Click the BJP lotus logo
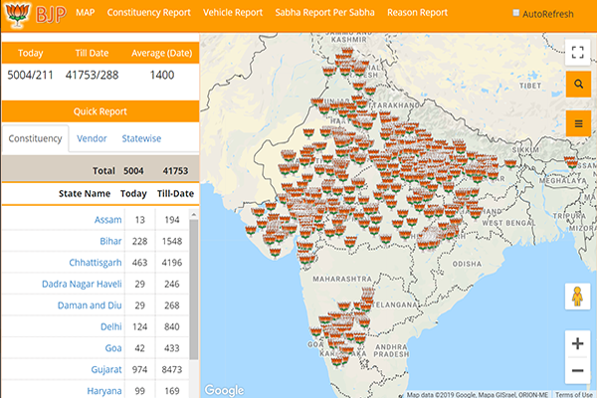This screenshot has height=398, width=597. [x=17, y=15]
